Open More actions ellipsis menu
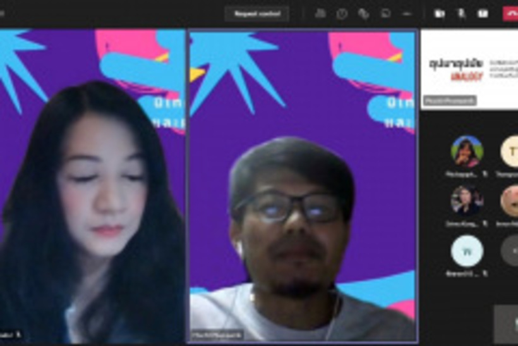This screenshot has height=346, width=518. point(406,13)
